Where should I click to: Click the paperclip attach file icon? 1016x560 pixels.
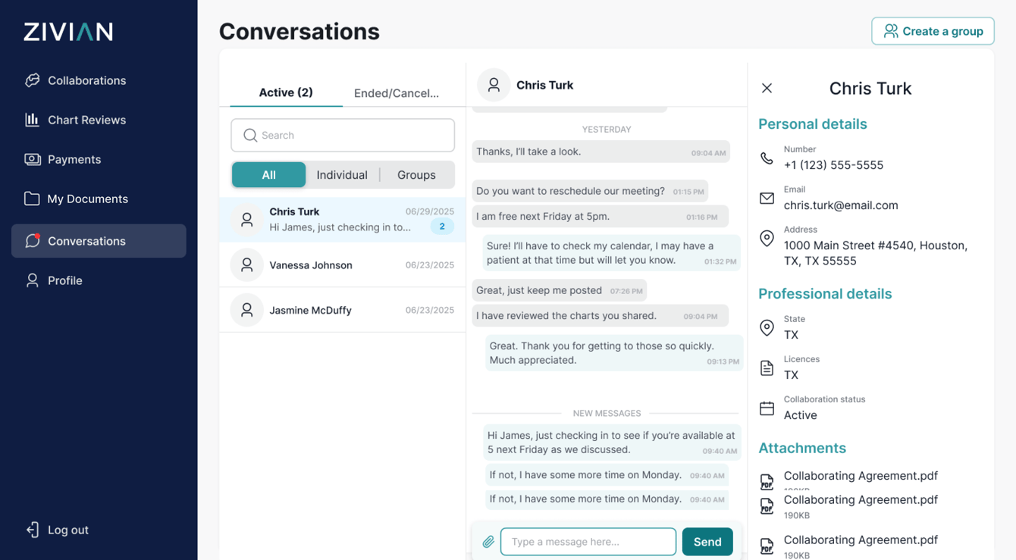point(488,542)
